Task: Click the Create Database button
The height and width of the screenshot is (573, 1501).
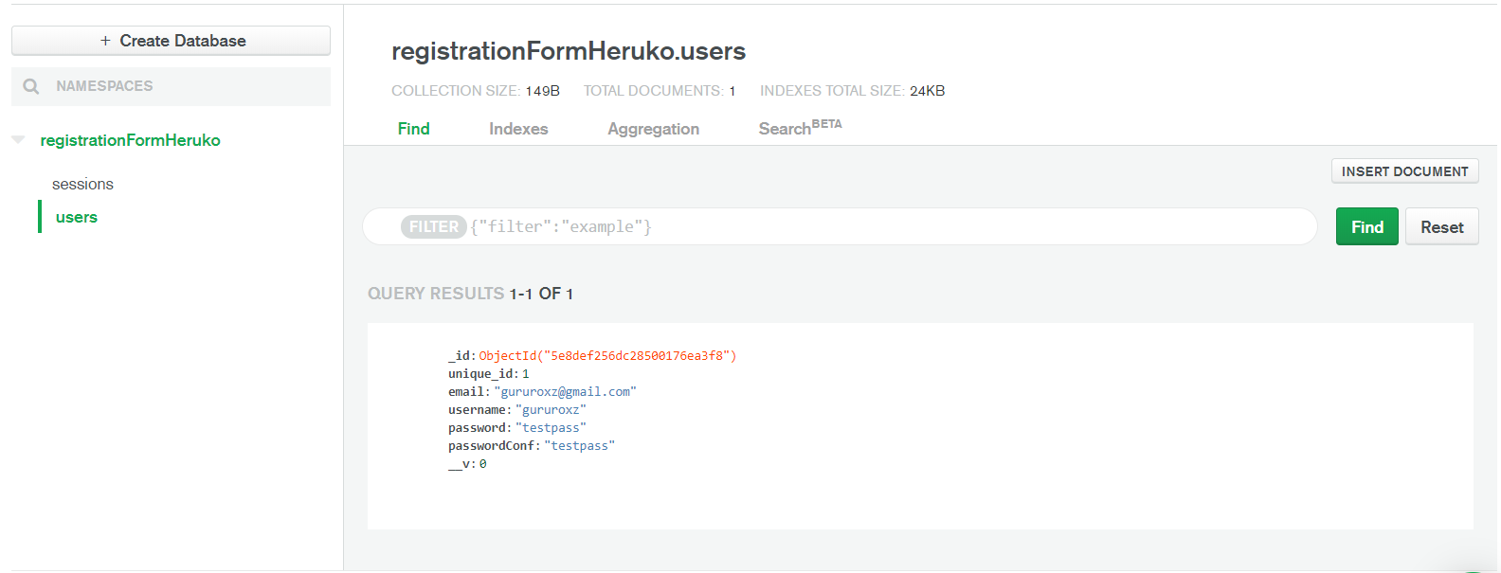Action: 172,41
